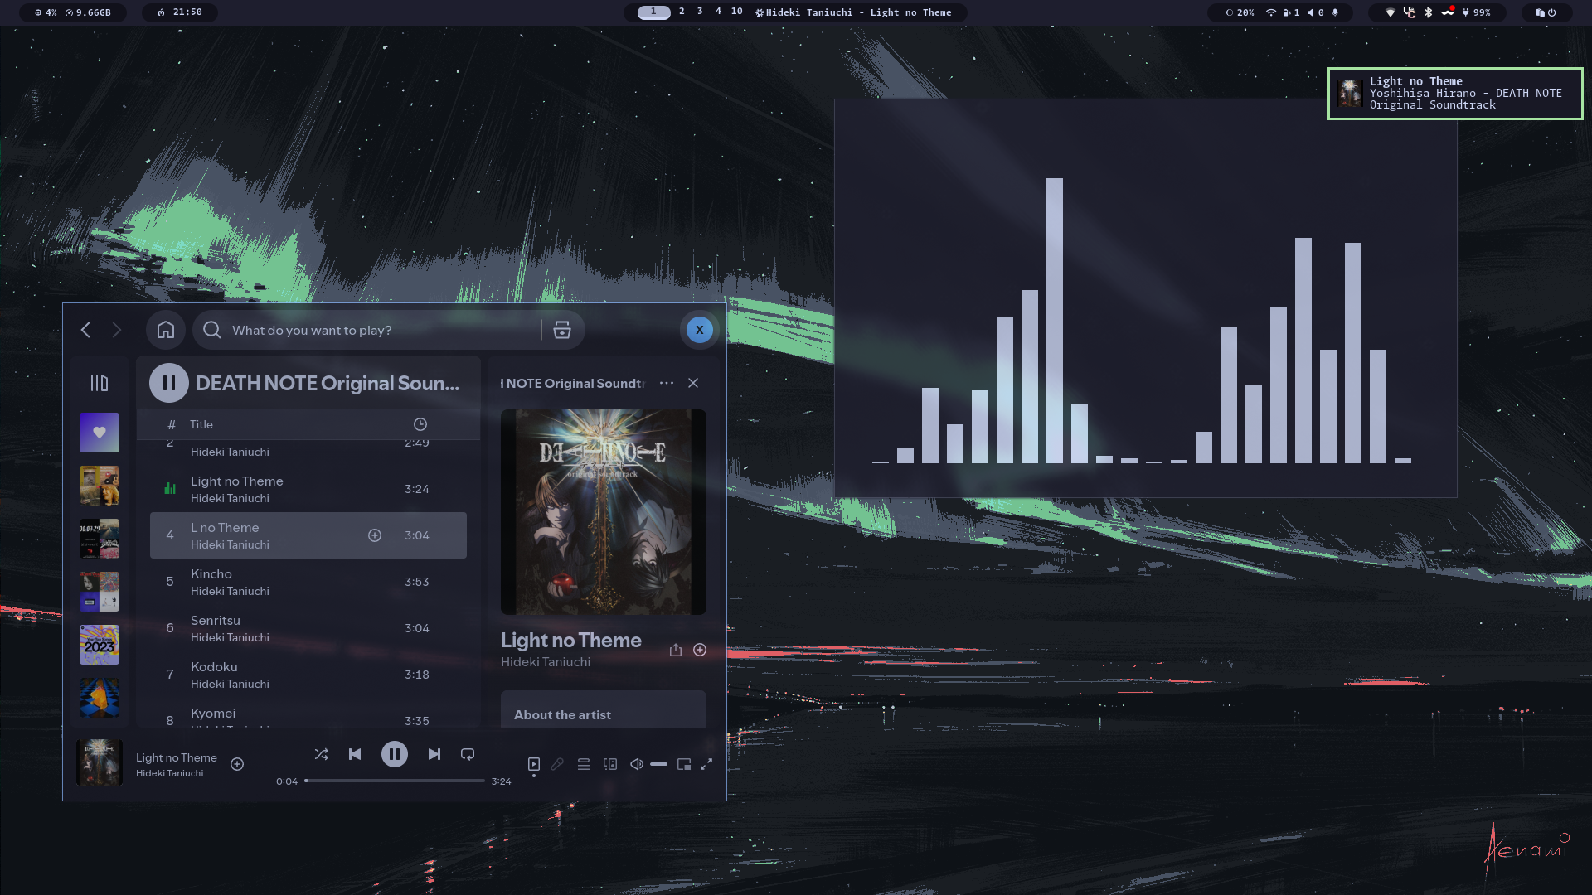
Task: Show lyrics with the microphone icon
Action: click(556, 764)
